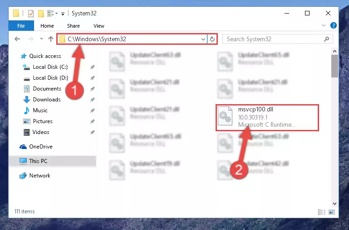
Task: Switch to Large icons view in status bar
Action: click(332, 212)
